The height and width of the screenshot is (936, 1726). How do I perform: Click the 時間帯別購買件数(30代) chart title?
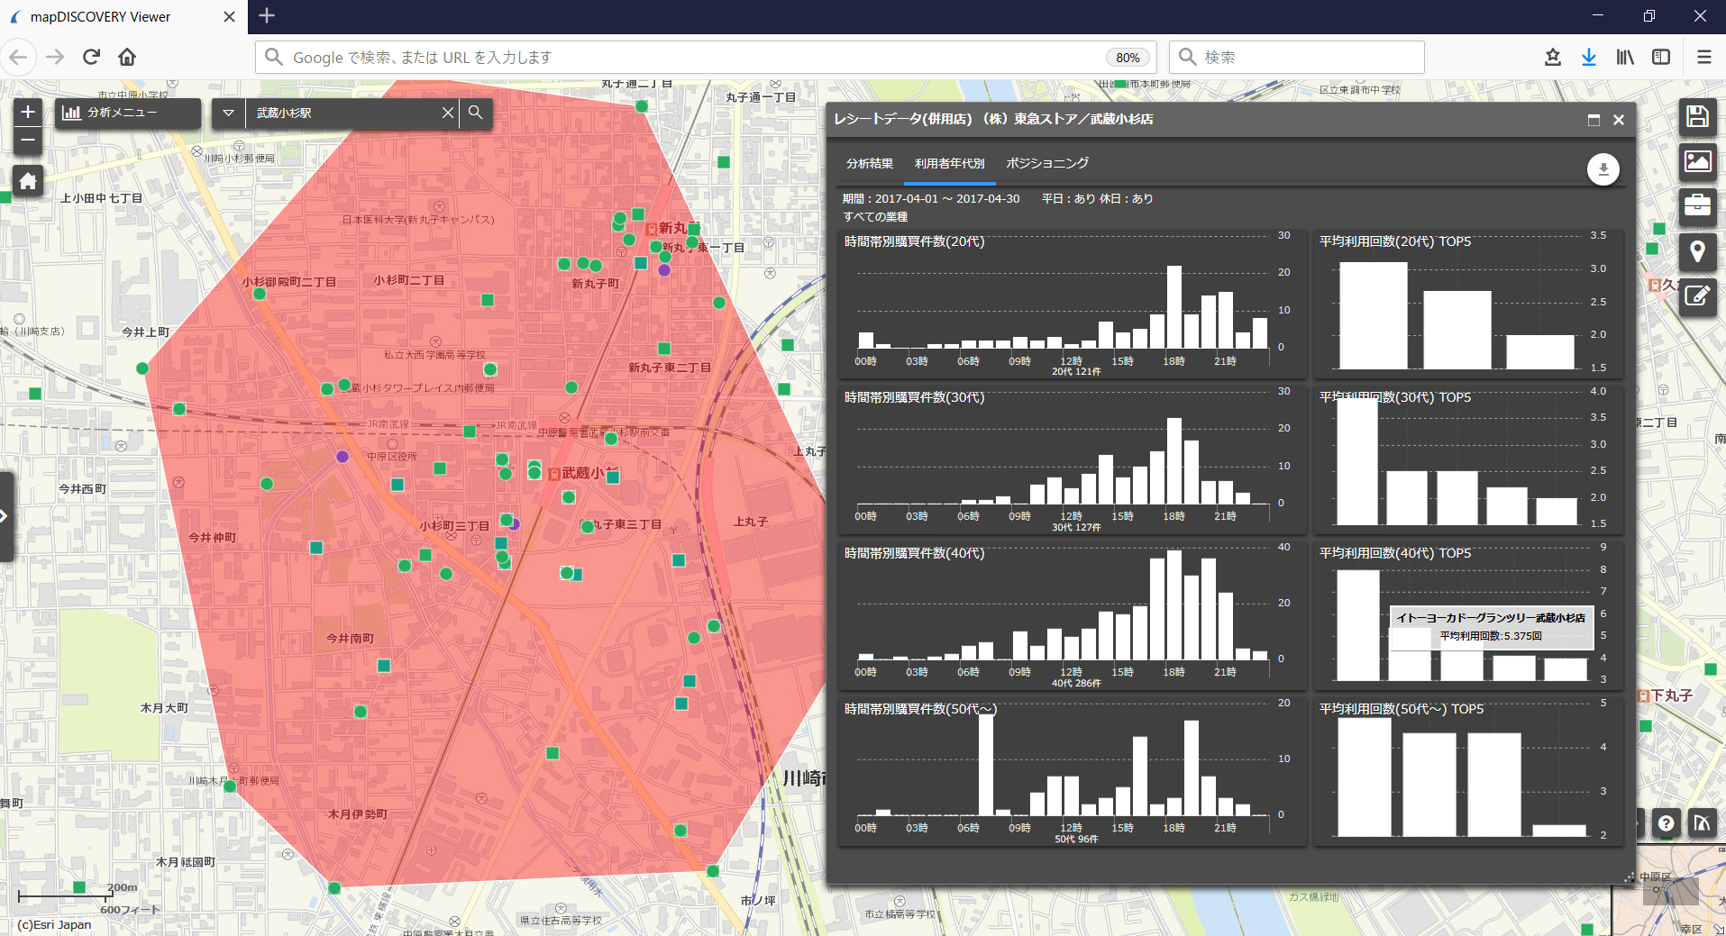click(x=914, y=397)
